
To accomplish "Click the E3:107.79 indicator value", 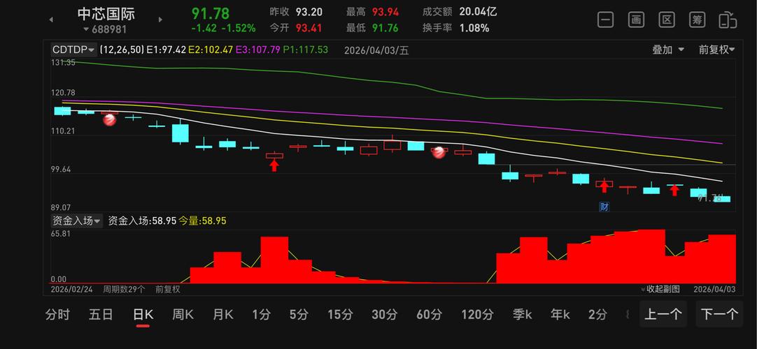I will 257,50.
